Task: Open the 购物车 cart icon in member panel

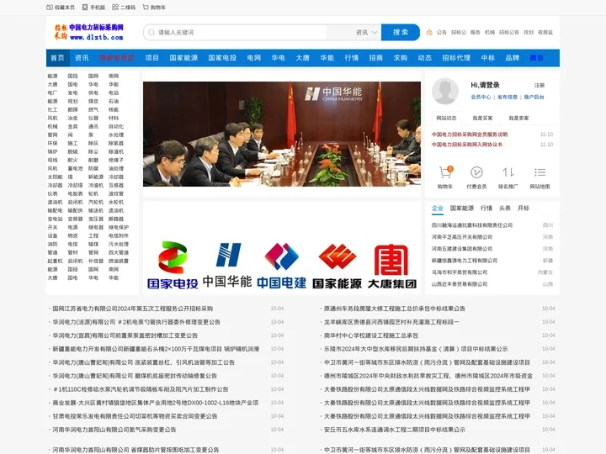Action: 445,172
